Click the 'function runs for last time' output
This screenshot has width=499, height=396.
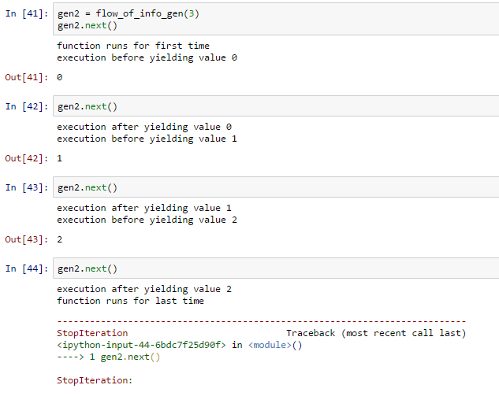[x=131, y=301]
